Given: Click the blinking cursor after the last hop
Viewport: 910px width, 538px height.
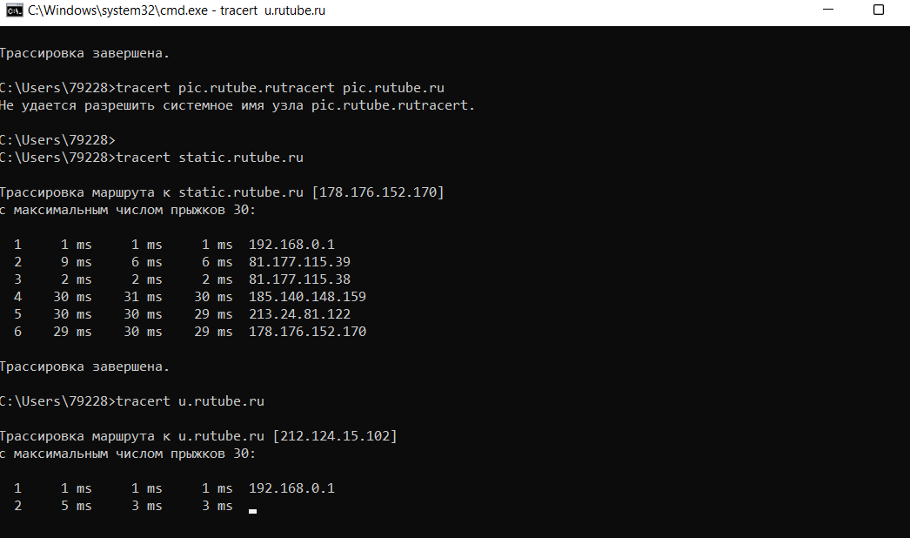Looking at the screenshot, I should tap(252, 510).
